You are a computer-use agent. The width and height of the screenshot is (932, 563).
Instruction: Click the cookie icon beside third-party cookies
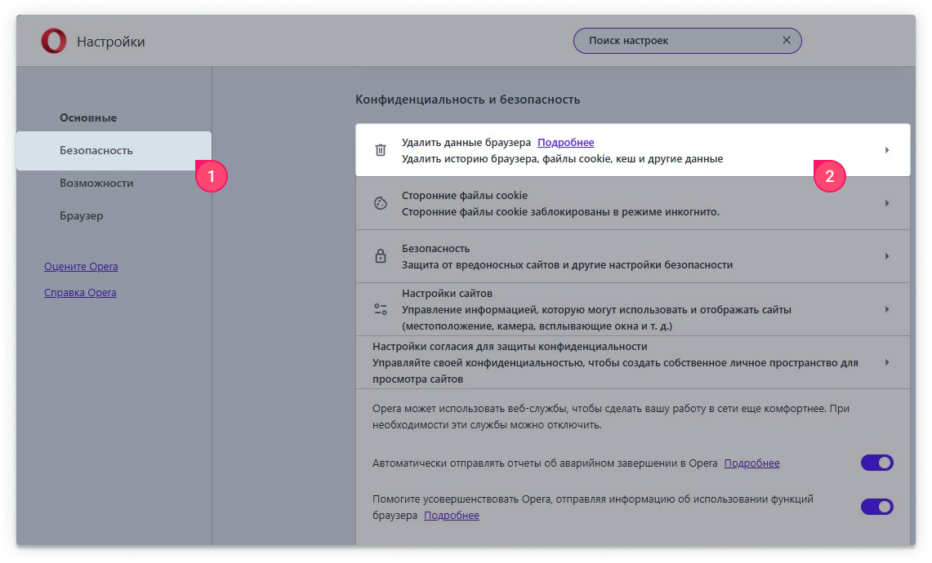click(x=380, y=204)
